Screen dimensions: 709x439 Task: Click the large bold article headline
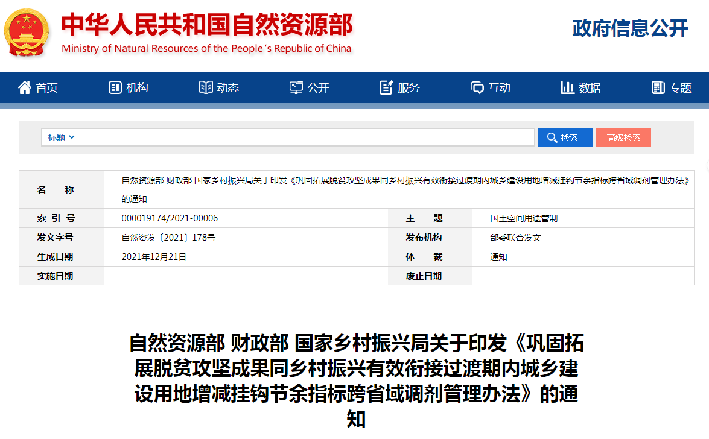pyautogui.click(x=356, y=381)
